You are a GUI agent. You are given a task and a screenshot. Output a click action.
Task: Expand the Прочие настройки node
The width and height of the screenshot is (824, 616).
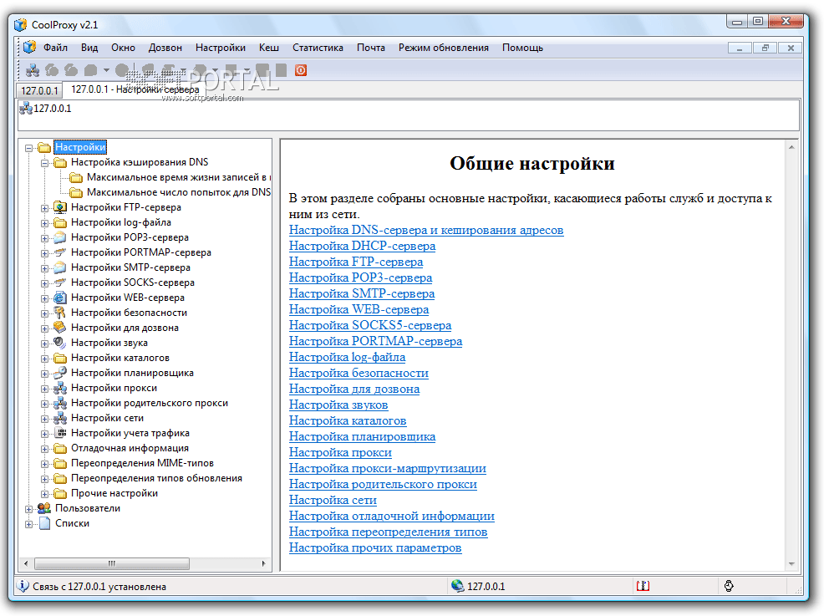44,494
